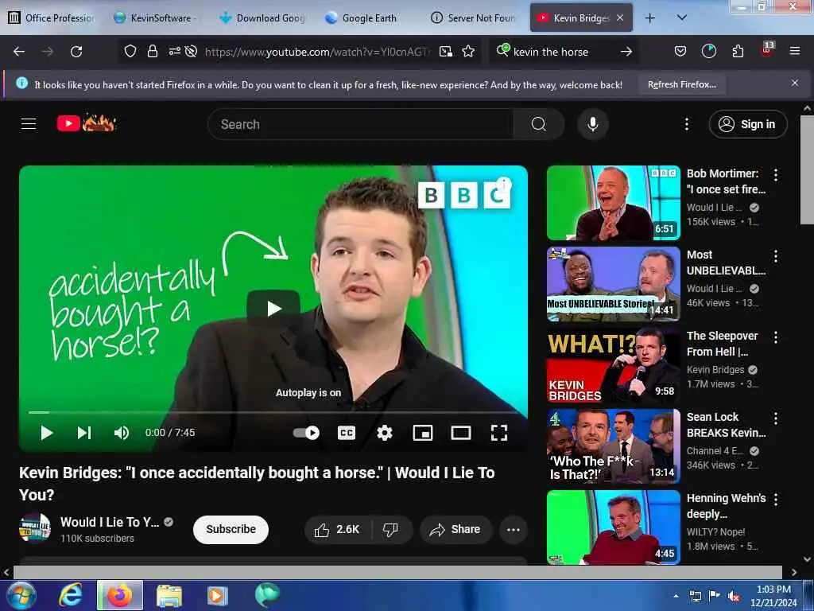Open more actions ellipsis under video
This screenshot has width=814, height=611.
514,529
